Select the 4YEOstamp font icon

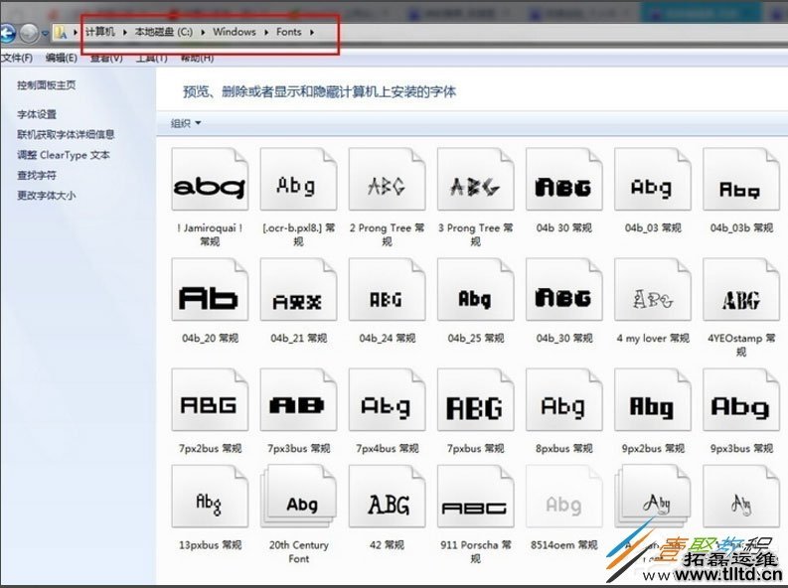tap(741, 290)
